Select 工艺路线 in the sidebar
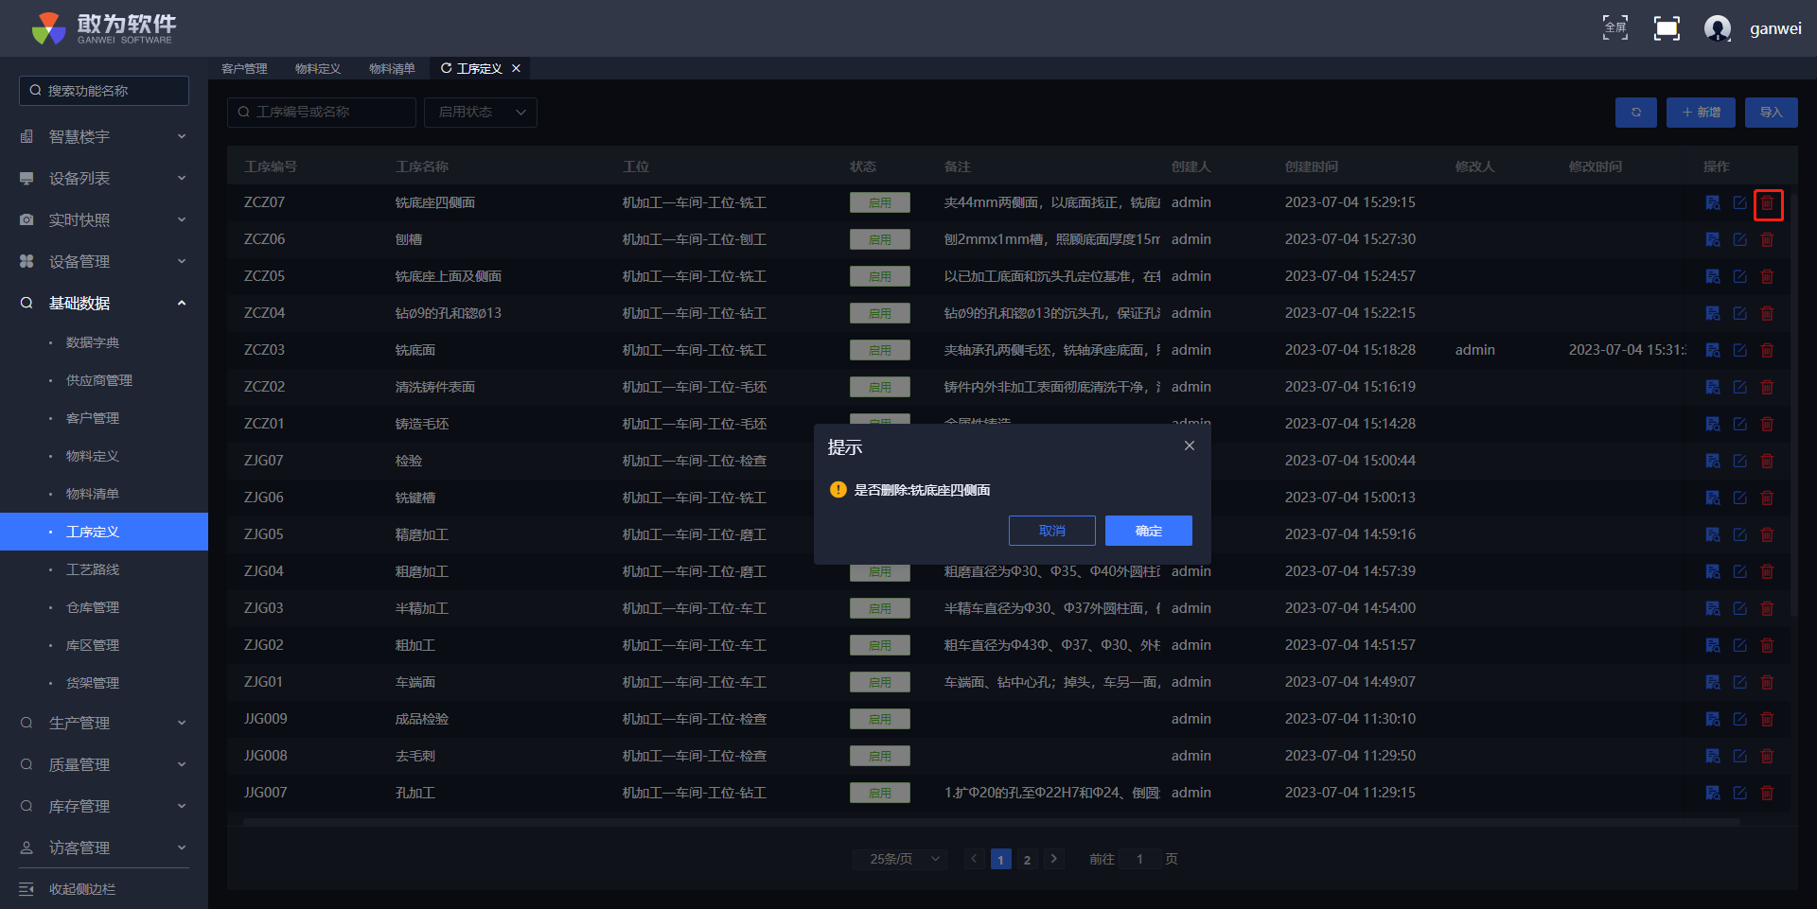This screenshot has width=1817, height=909. [93, 569]
